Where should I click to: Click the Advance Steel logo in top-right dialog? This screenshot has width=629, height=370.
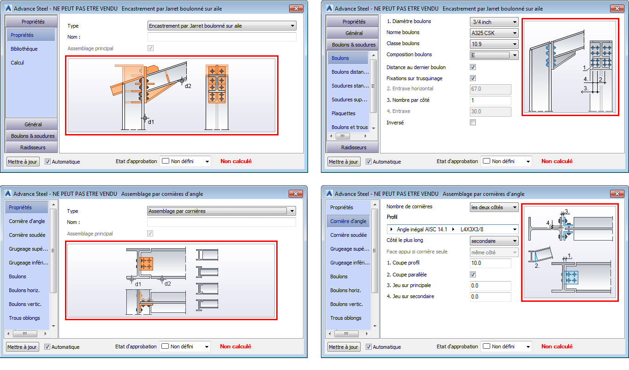329,9
